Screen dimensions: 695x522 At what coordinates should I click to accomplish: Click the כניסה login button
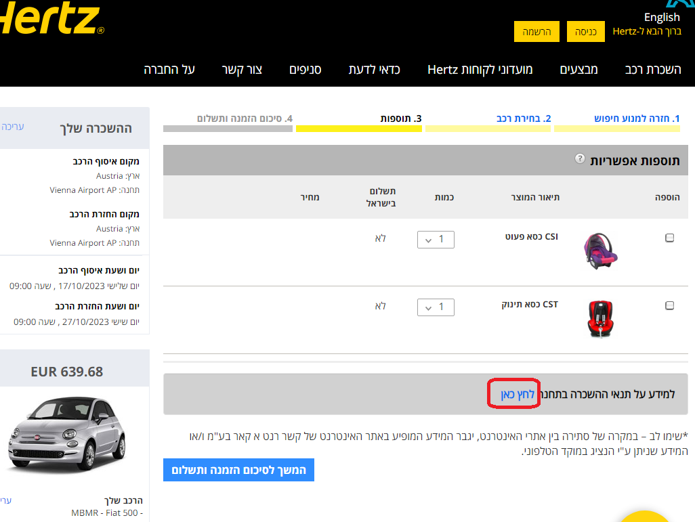click(585, 31)
